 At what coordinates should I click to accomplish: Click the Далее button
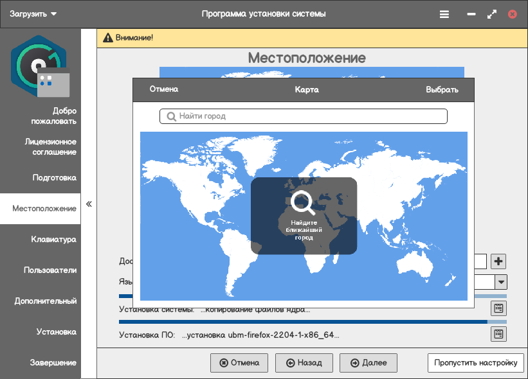click(x=369, y=363)
